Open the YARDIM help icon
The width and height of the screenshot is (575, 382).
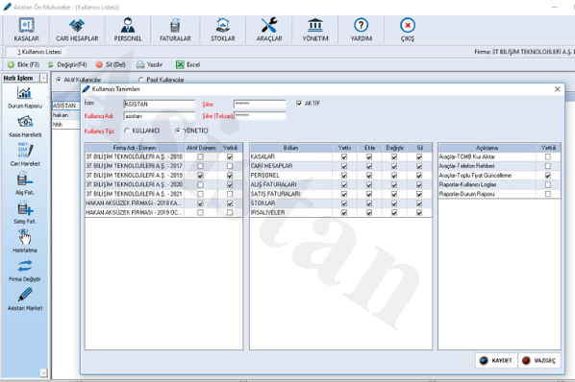pos(362,30)
